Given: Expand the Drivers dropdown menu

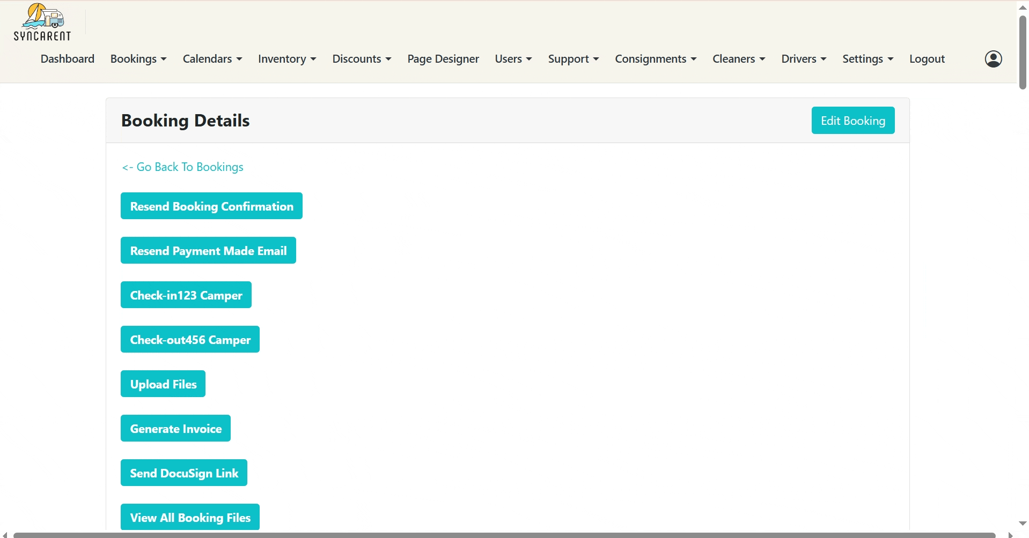Looking at the screenshot, I should pyautogui.click(x=804, y=59).
